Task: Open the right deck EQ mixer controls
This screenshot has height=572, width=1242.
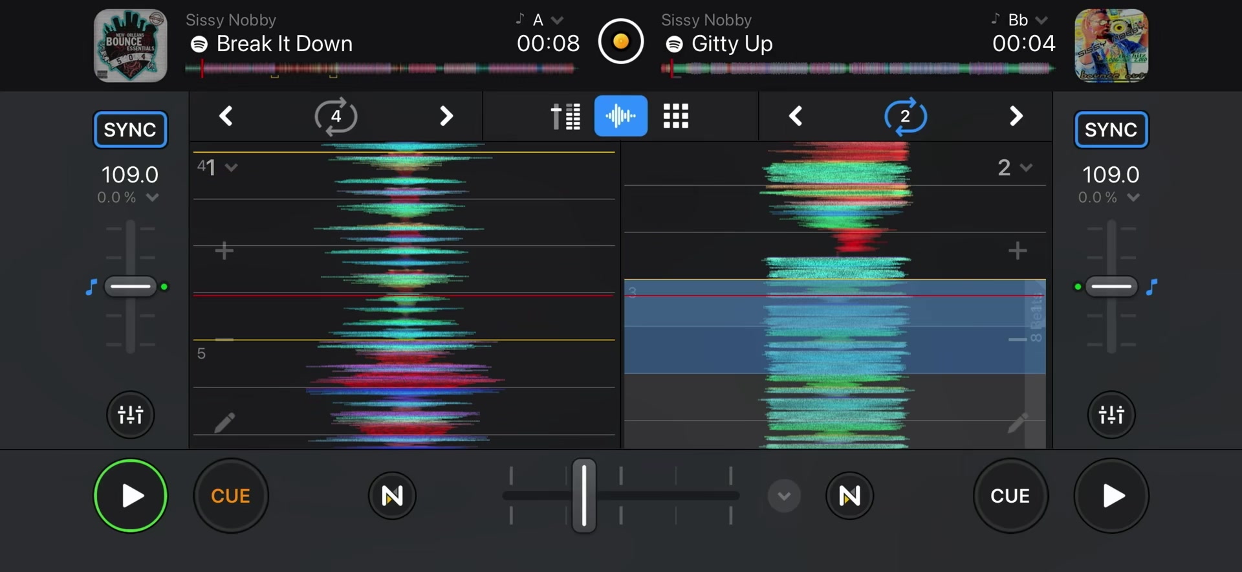Action: [x=1111, y=414]
